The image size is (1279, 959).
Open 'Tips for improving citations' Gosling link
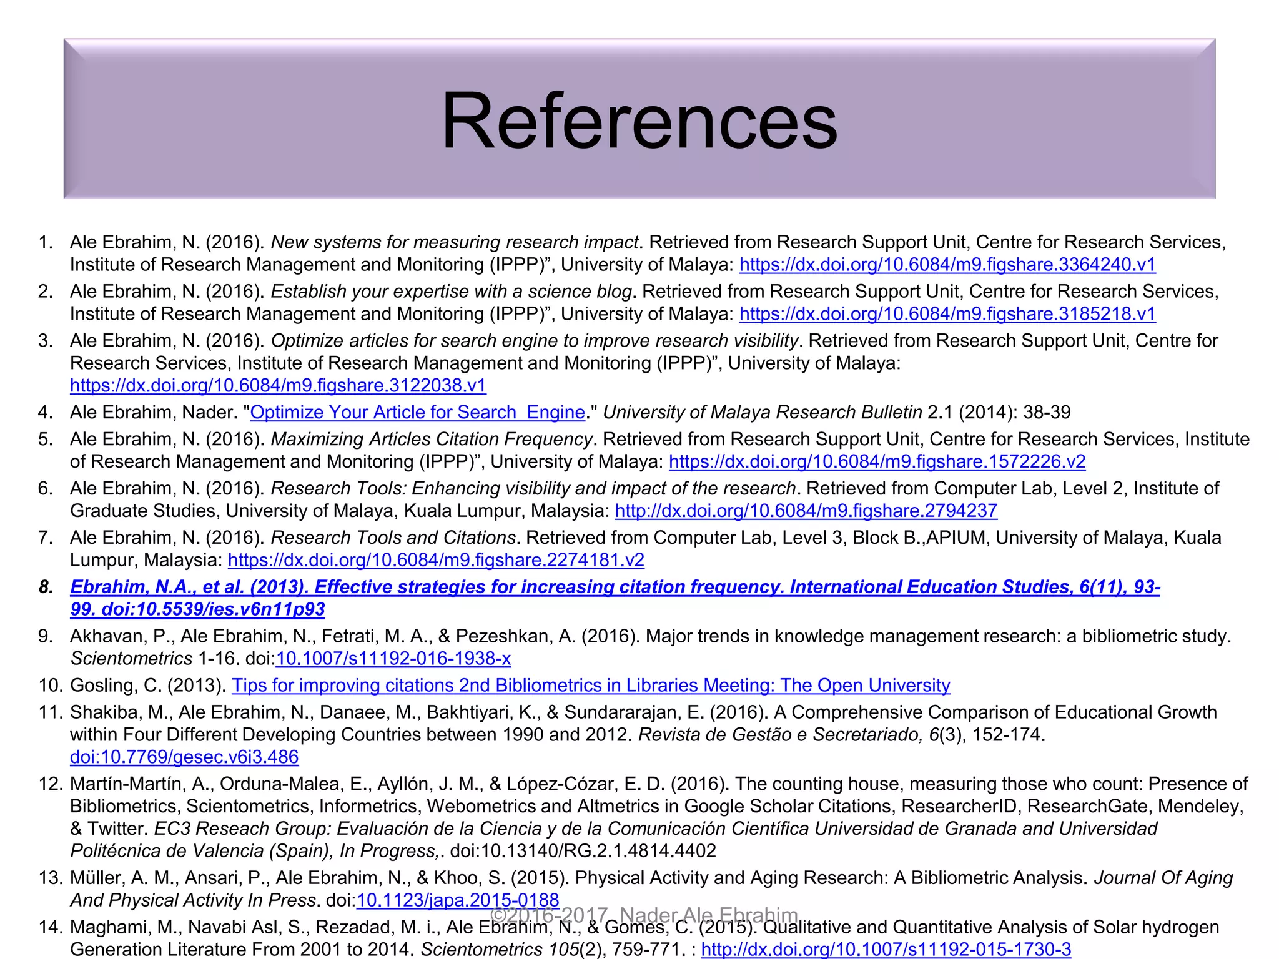(591, 685)
